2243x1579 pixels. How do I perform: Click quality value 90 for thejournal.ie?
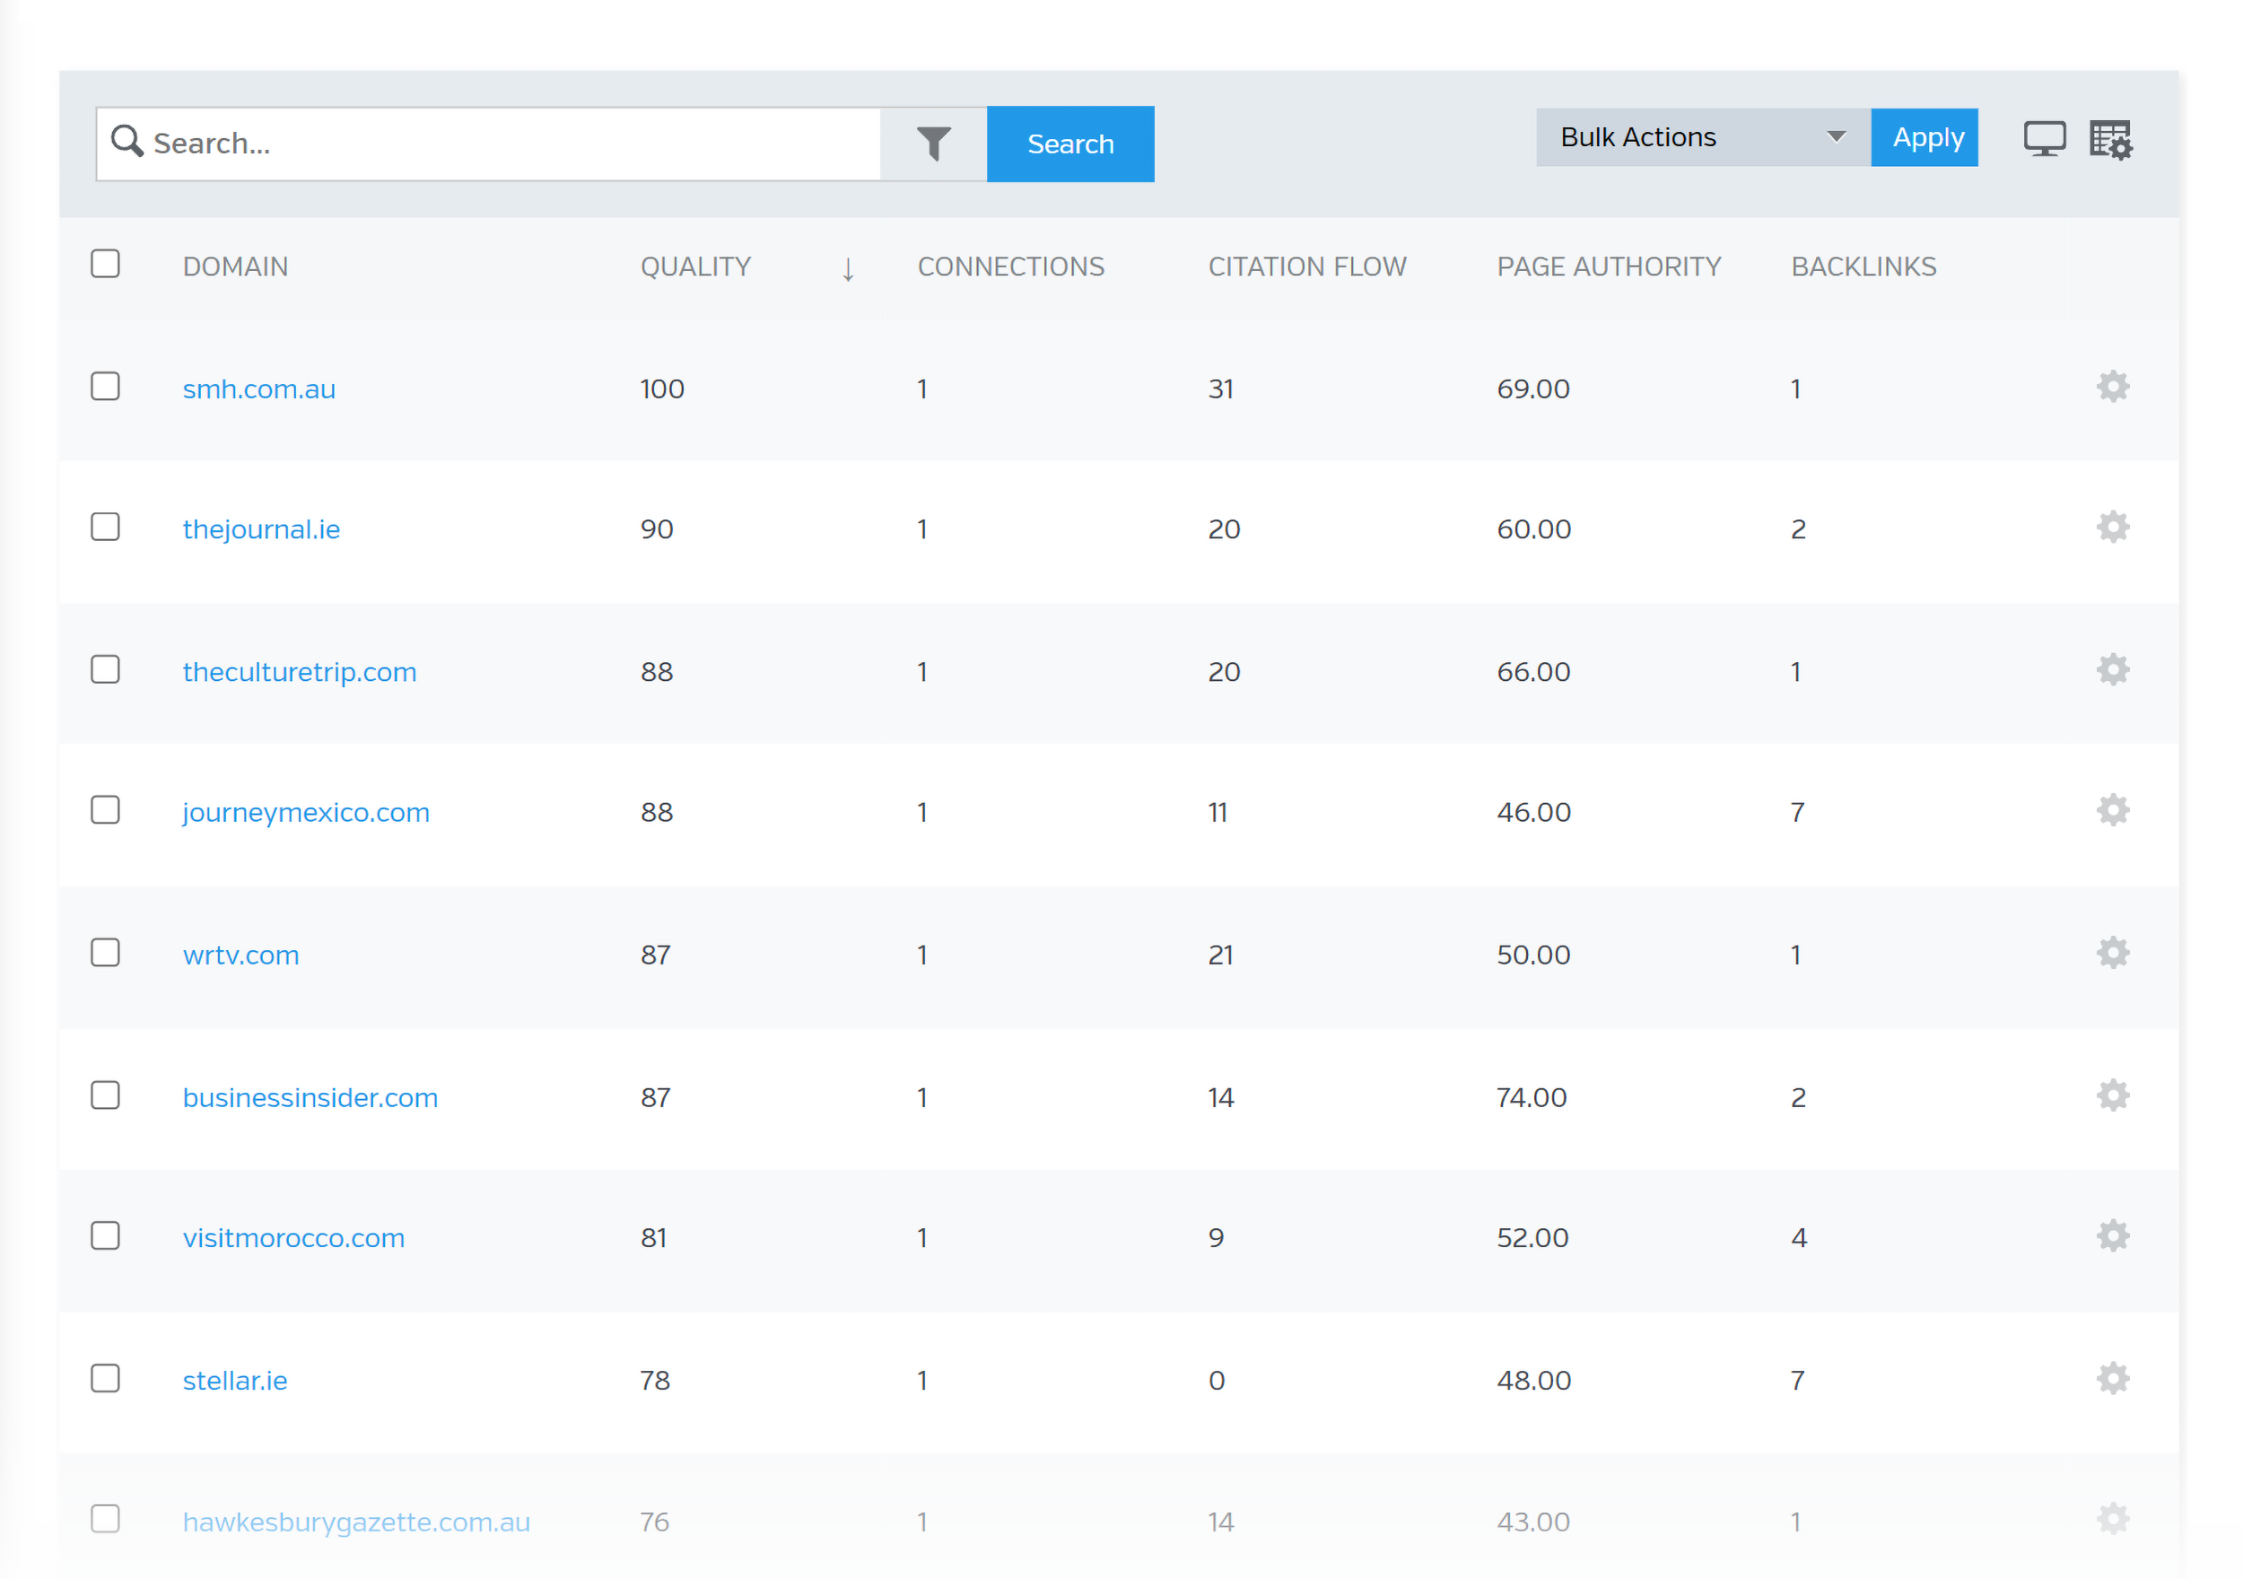click(658, 529)
